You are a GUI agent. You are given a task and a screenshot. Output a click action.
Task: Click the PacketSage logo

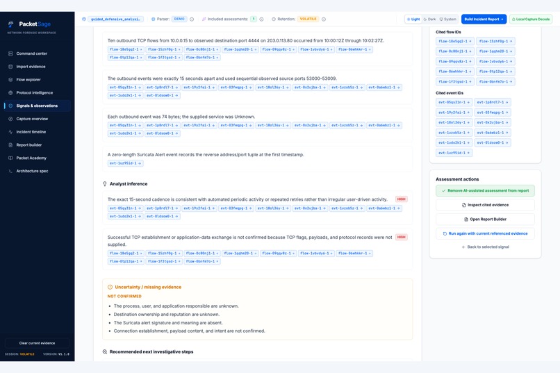[29, 24]
